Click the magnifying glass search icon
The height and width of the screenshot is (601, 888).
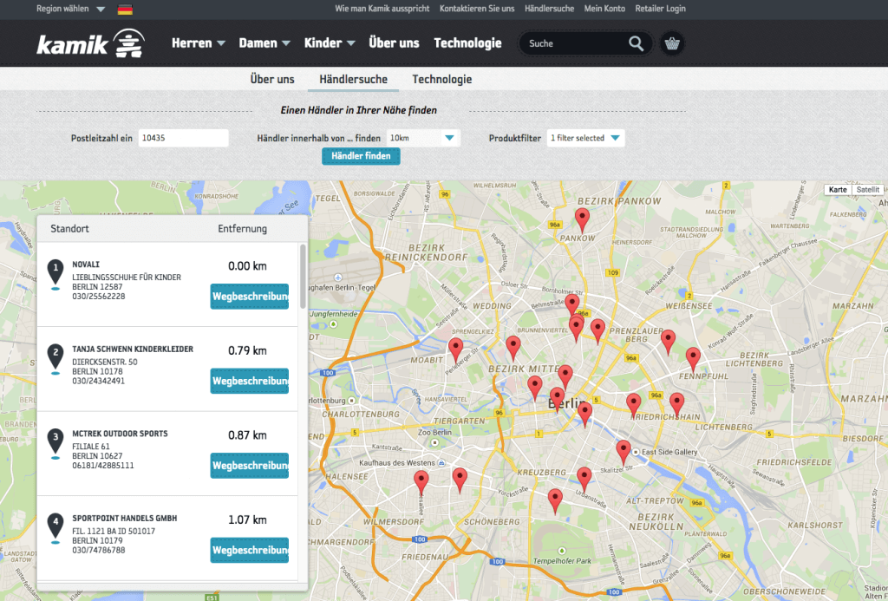[636, 43]
